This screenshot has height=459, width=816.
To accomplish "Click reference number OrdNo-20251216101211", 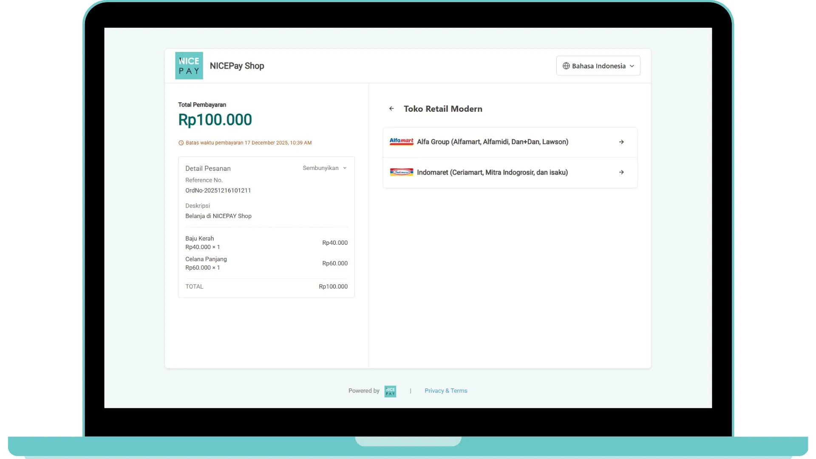I will (x=218, y=190).
